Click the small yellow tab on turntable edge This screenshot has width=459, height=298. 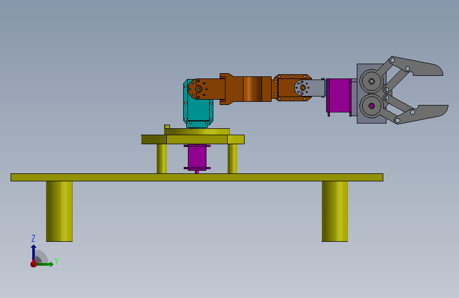[167, 127]
